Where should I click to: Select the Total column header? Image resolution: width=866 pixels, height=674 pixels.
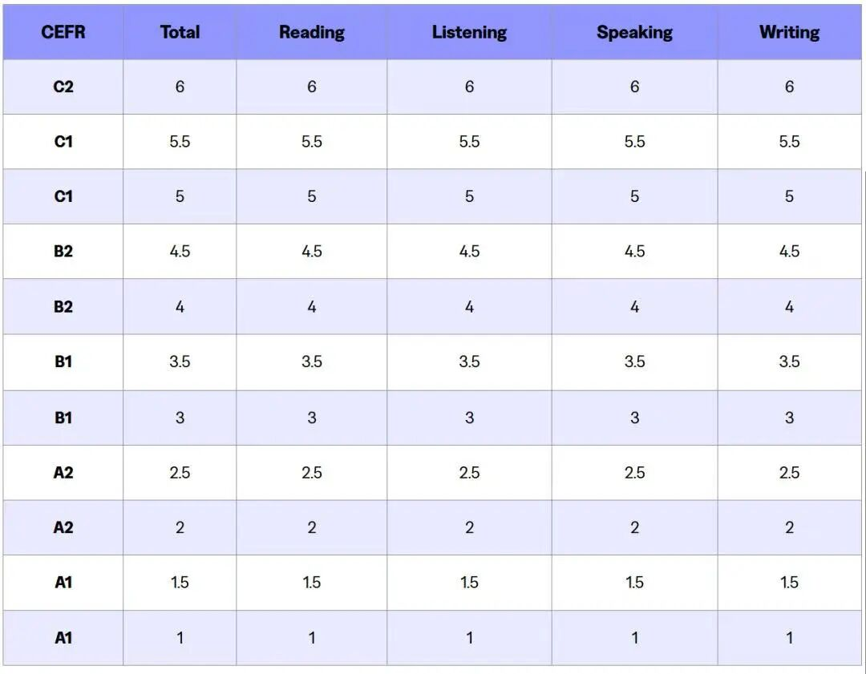coord(180,32)
